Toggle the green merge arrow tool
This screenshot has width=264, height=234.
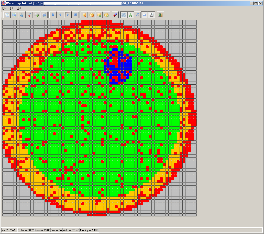click(x=130, y=15)
